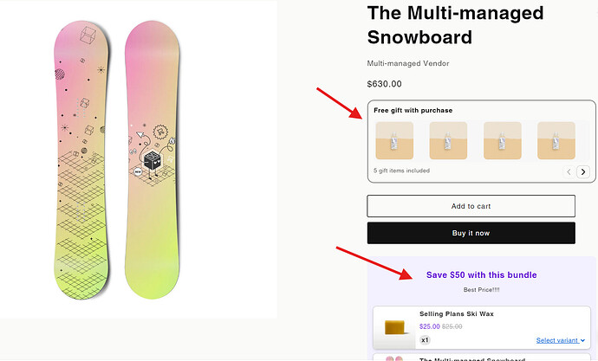Click The Multi-managed Snowboard product title

click(x=455, y=25)
